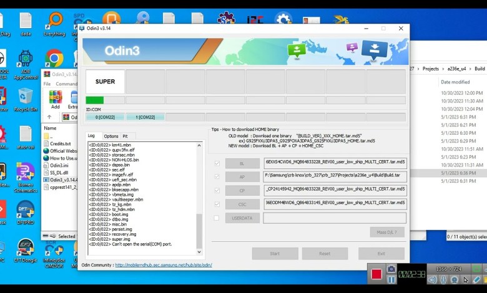Click the AP button
Viewport: 487px width, 293px height.
pyautogui.click(x=242, y=176)
